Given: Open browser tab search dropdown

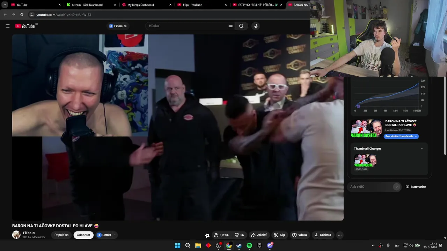Looking at the screenshot, I should (x=5, y=5).
